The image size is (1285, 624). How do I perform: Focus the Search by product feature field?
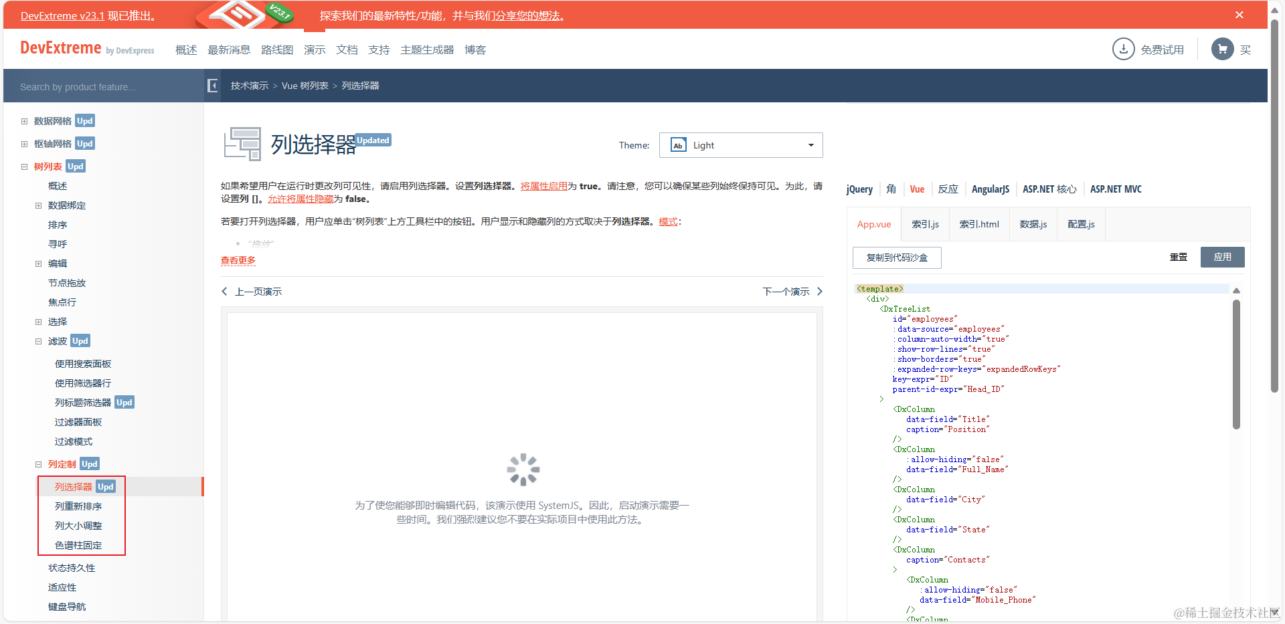click(x=104, y=87)
